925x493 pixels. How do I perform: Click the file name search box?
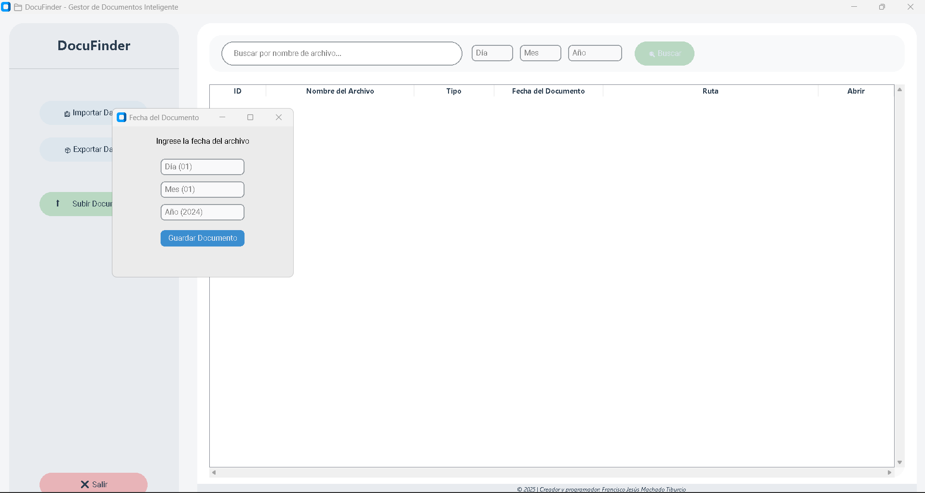click(x=341, y=54)
